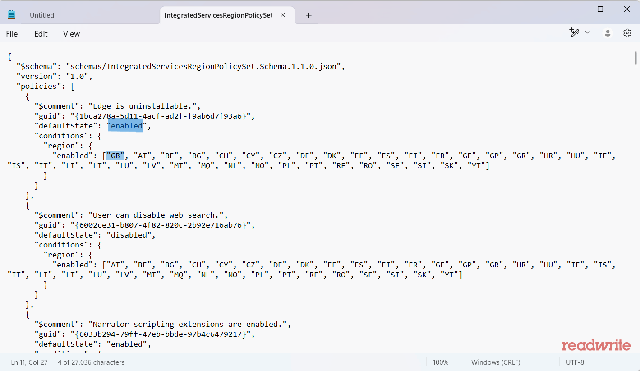This screenshot has height=371, width=640.
Task: Open the File menu
Action: click(12, 34)
